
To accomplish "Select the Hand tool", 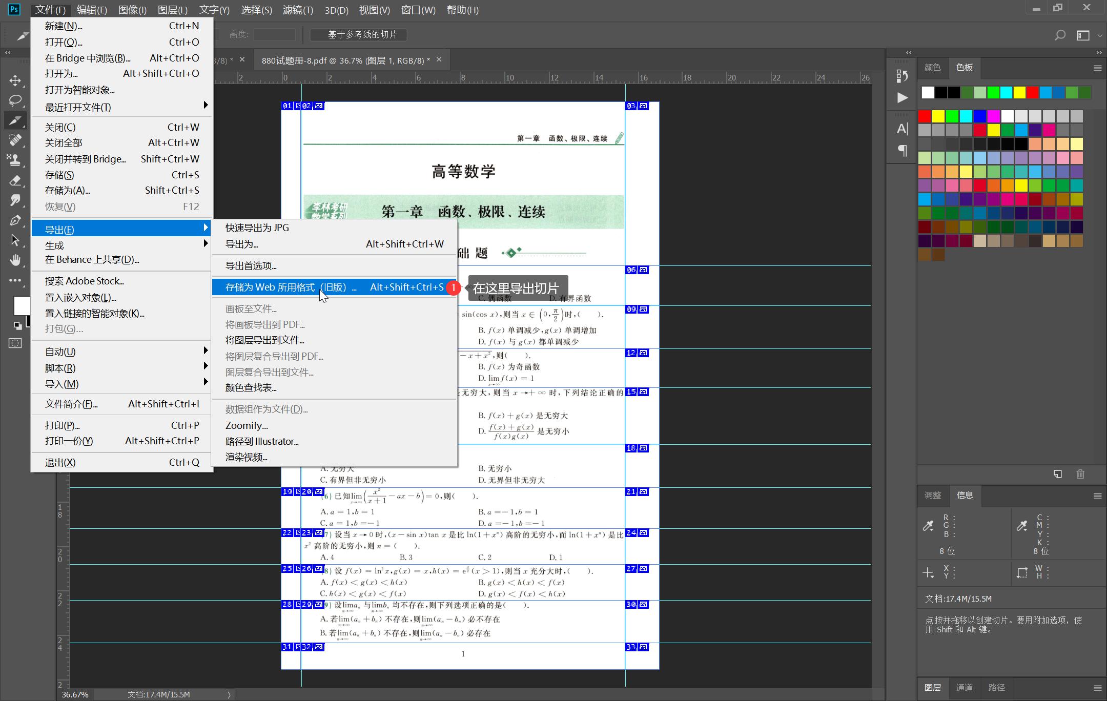I will point(15,260).
